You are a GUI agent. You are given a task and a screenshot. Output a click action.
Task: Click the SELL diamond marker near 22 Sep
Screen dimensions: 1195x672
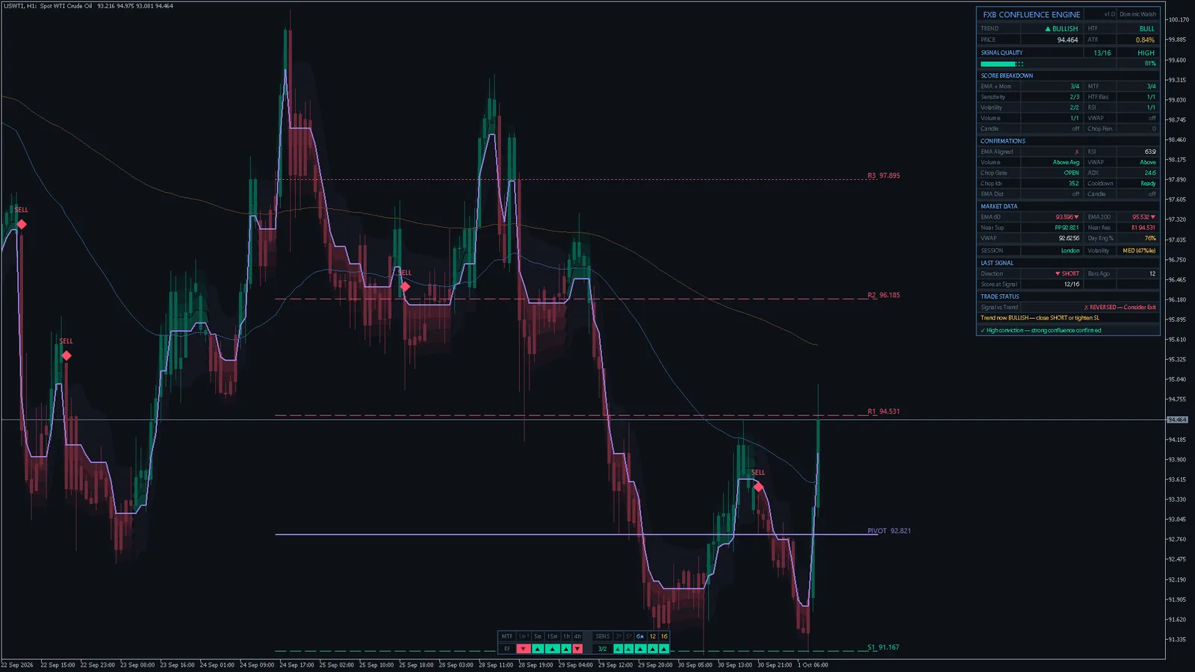[x=22, y=224]
